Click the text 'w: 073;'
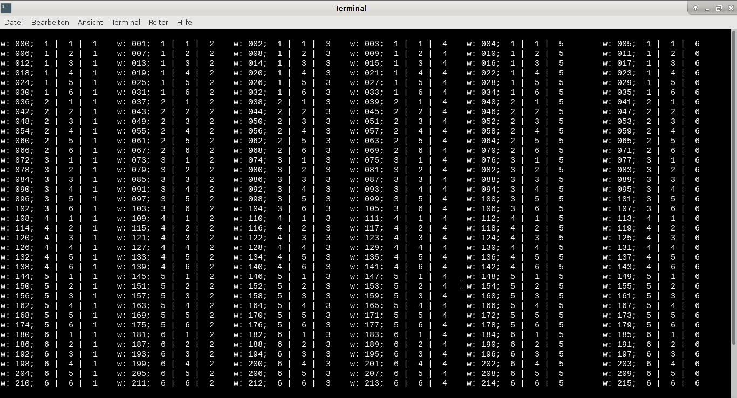 (133, 160)
